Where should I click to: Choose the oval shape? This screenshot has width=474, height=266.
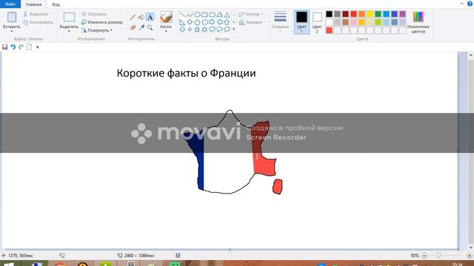pos(197,15)
